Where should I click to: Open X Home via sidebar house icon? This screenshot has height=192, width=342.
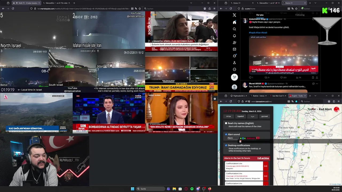click(x=234, y=22)
